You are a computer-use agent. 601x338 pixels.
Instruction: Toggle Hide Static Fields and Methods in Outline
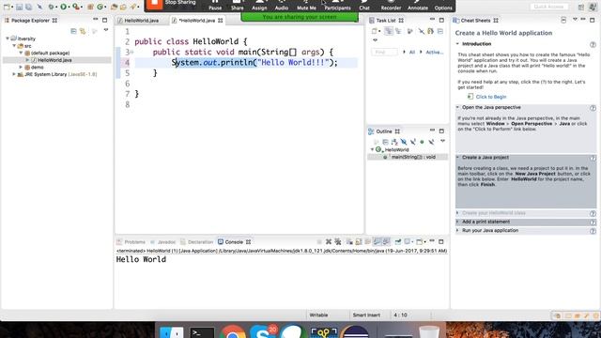click(413, 142)
